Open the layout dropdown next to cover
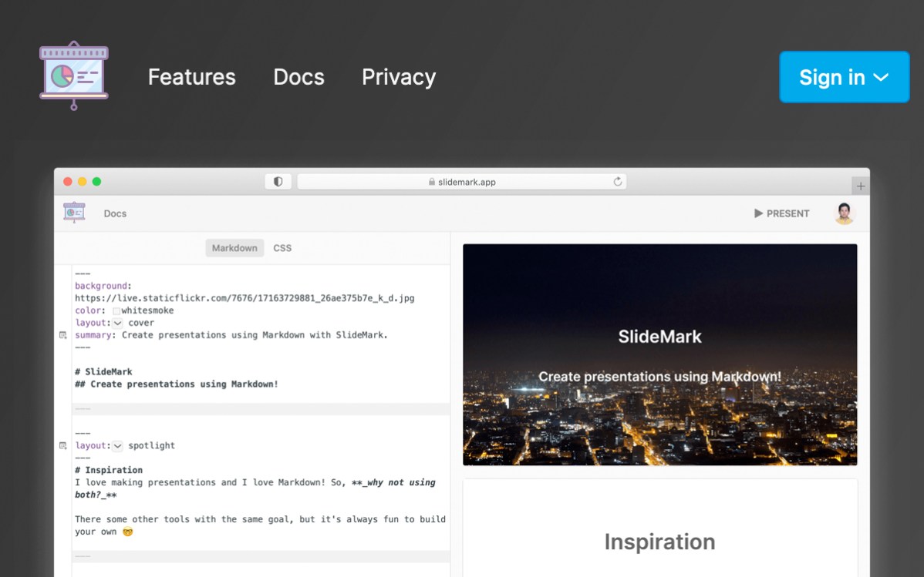 (x=118, y=323)
